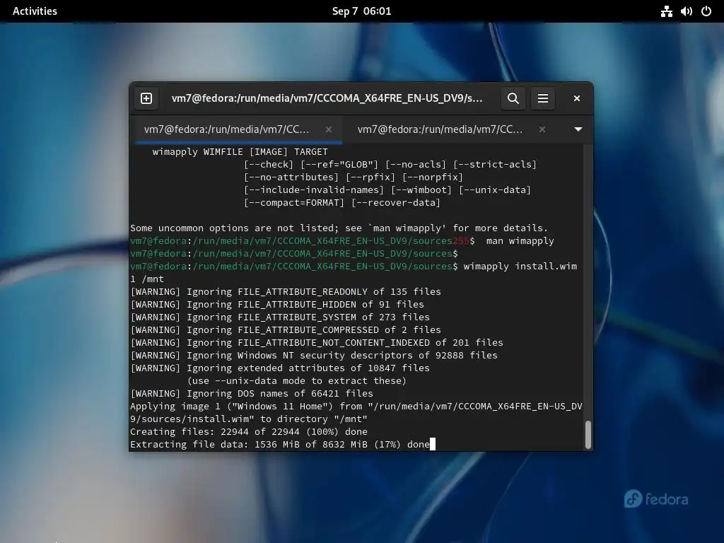This screenshot has height=543, width=724.
Task: Click the extended attributes warning line
Action: point(280,368)
